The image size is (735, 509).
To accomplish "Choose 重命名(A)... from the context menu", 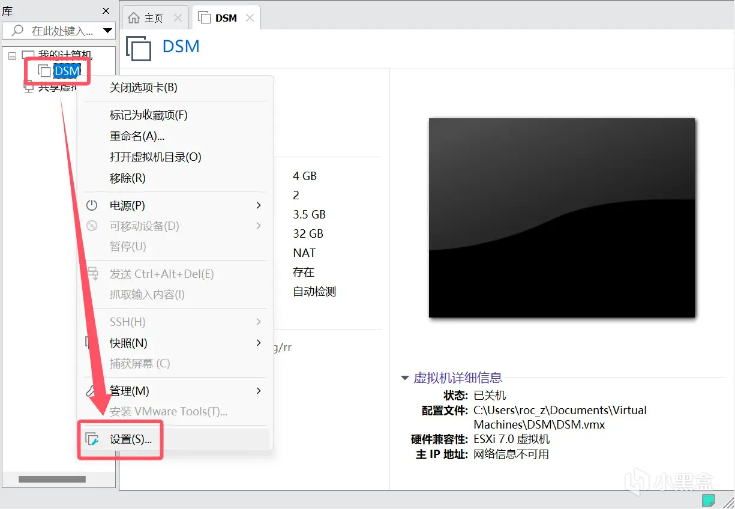I will click(175, 136).
